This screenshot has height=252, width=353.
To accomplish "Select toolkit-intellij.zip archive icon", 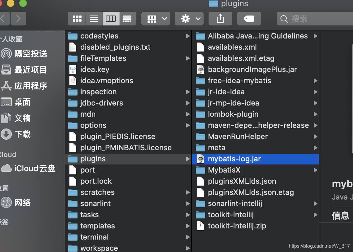I will pos(200,226).
